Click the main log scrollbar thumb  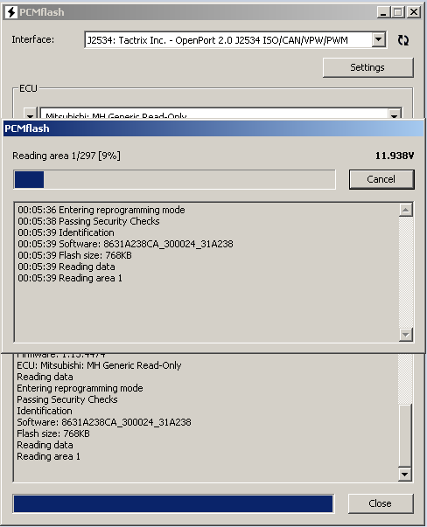click(405, 435)
